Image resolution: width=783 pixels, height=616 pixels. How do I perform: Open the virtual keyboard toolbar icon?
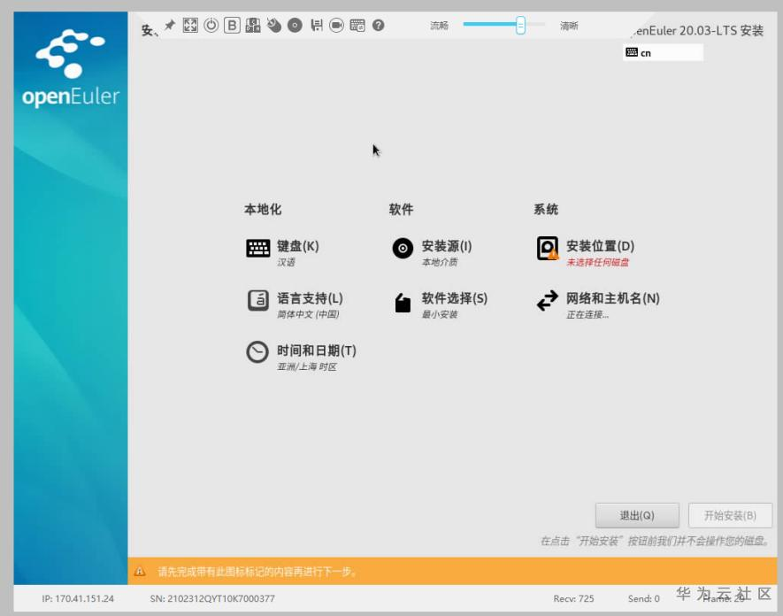[x=357, y=25]
